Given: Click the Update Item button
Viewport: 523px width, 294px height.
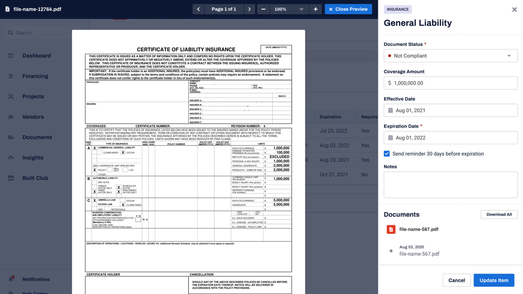Looking at the screenshot, I should (x=494, y=280).
